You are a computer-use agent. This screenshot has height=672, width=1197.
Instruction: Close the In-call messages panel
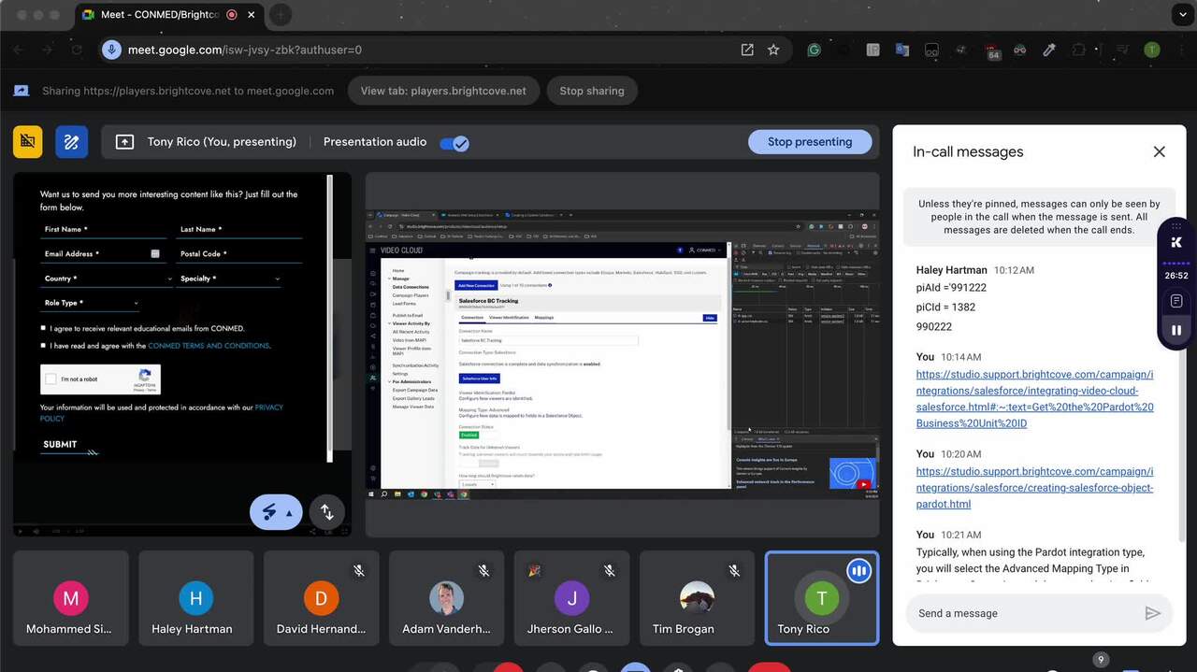click(x=1159, y=151)
